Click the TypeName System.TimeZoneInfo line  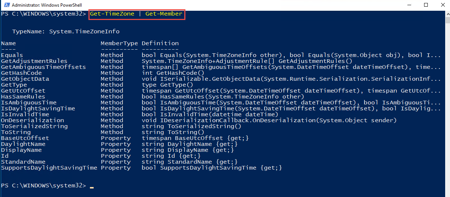coord(66,31)
